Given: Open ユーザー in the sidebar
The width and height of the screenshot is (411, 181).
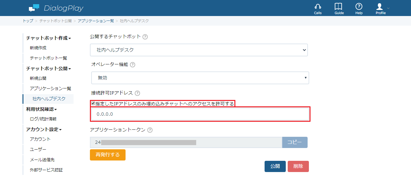Looking at the screenshot, I should pyautogui.click(x=38, y=150).
